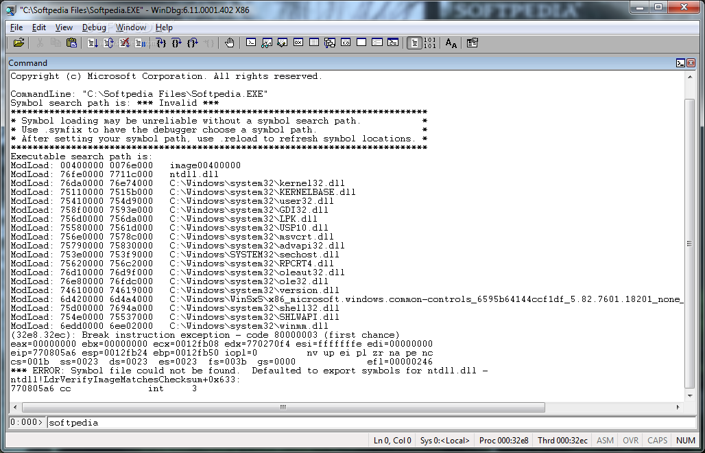Click the ModLoad line for KERNELBASE.dll

point(183,192)
